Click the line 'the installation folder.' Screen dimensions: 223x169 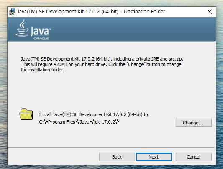[43, 70]
